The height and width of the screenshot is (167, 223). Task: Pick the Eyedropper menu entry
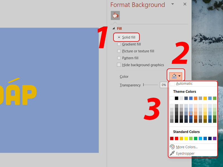click(185, 153)
